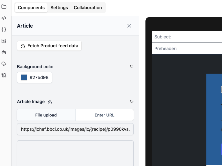Screen dimensions: 222x166
Task: Open the image library sidebar icon
Action: point(4,41)
